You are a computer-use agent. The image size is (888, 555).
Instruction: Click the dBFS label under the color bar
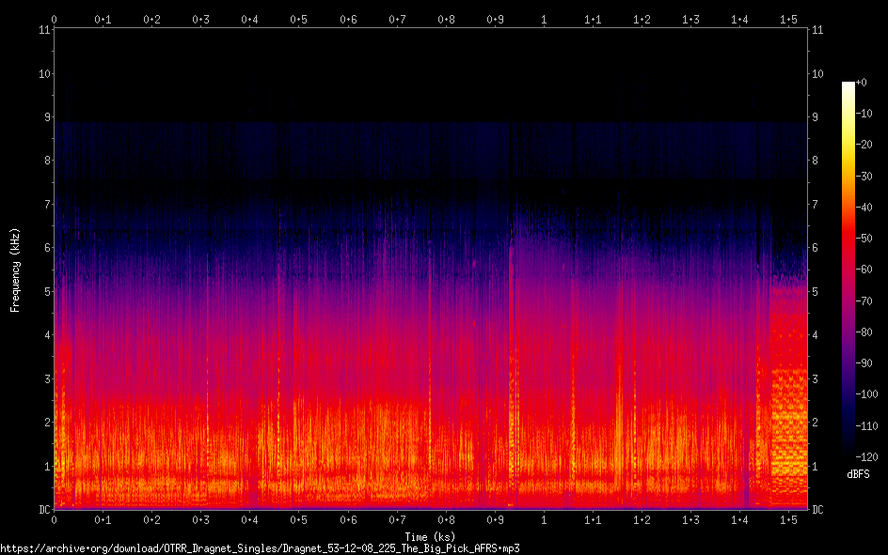(858, 474)
